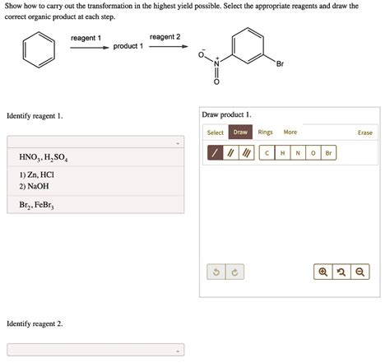Zoom out on the drawing canvas
The width and height of the screenshot is (390, 363).
click(x=360, y=272)
